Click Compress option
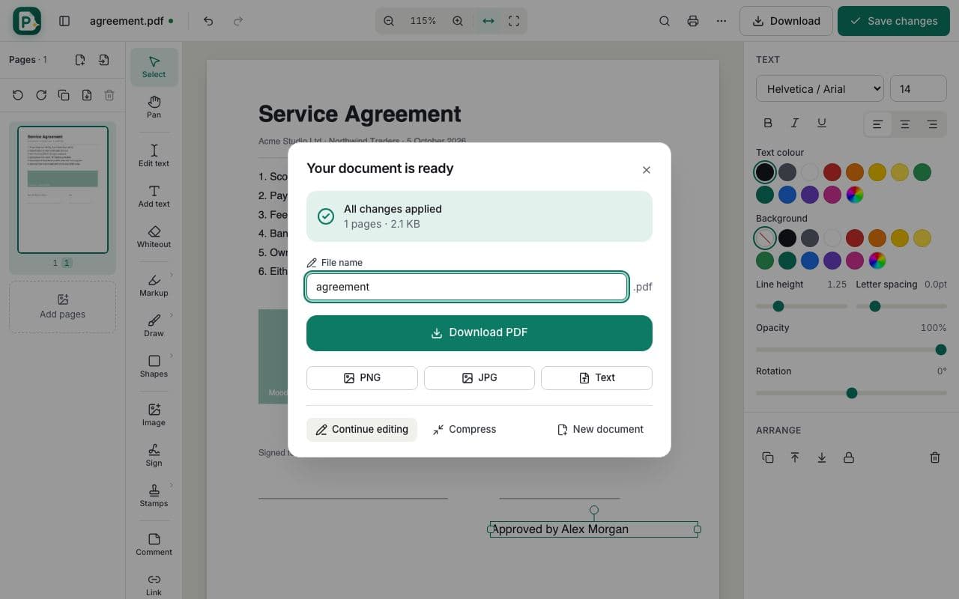 click(465, 430)
